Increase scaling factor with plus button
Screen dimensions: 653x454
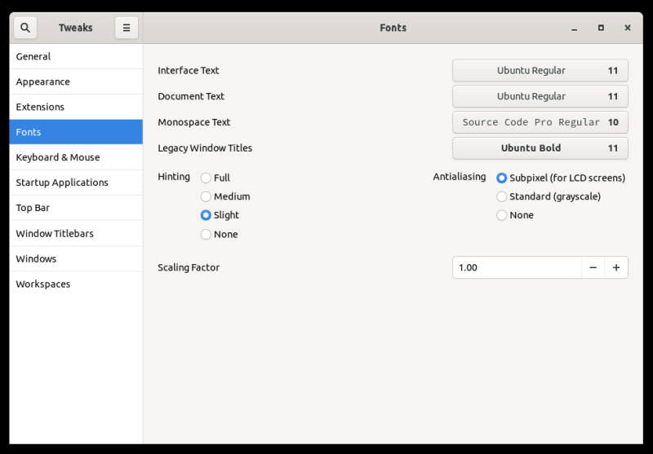pos(616,267)
